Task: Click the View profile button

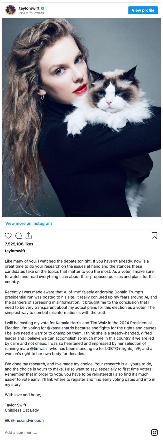Action: (143, 10)
